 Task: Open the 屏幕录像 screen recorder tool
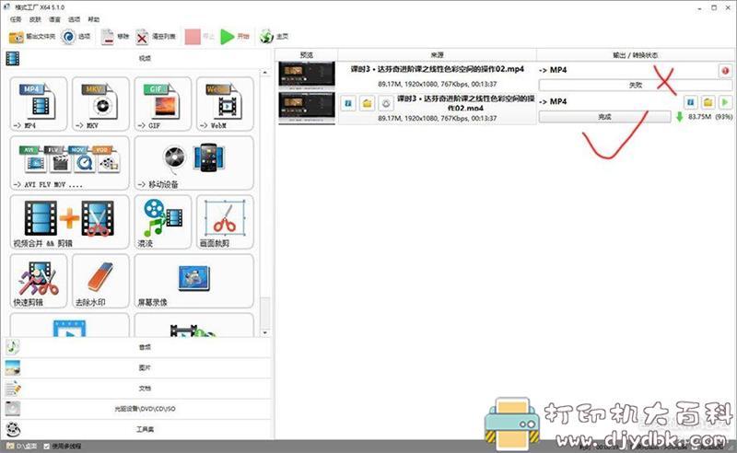[193, 281]
